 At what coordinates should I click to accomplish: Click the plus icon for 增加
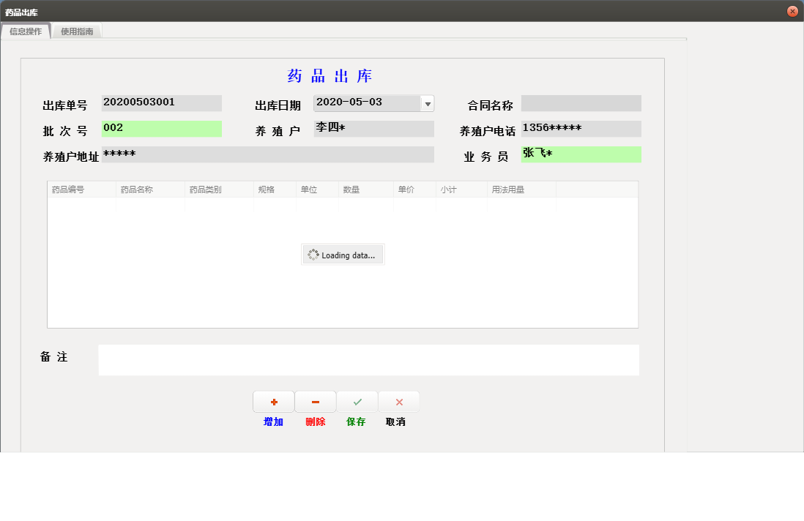(x=274, y=402)
